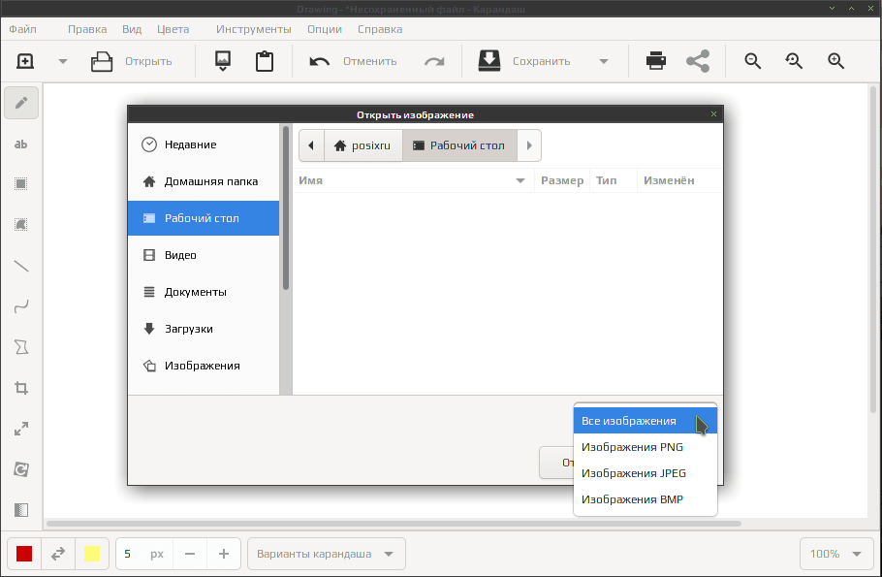Viewport: 882px width, 577px height.
Task: Choose the Изображения PNG filter option
Action: (646, 447)
